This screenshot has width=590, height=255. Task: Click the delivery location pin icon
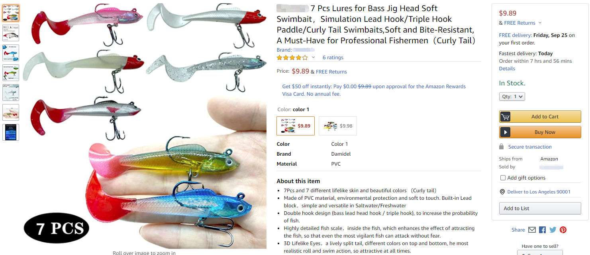click(502, 192)
